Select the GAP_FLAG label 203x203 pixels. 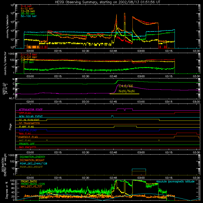pos(25,113)
